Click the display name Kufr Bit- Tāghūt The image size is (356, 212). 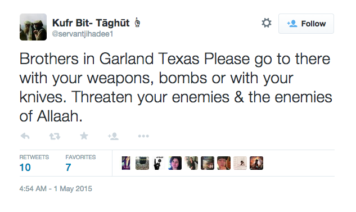[91, 23]
